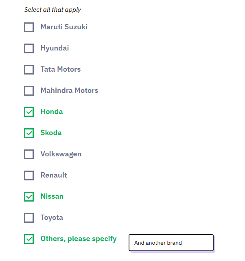Deselect the Skoda checkbox
This screenshot has height=261, width=245.
pyautogui.click(x=29, y=133)
